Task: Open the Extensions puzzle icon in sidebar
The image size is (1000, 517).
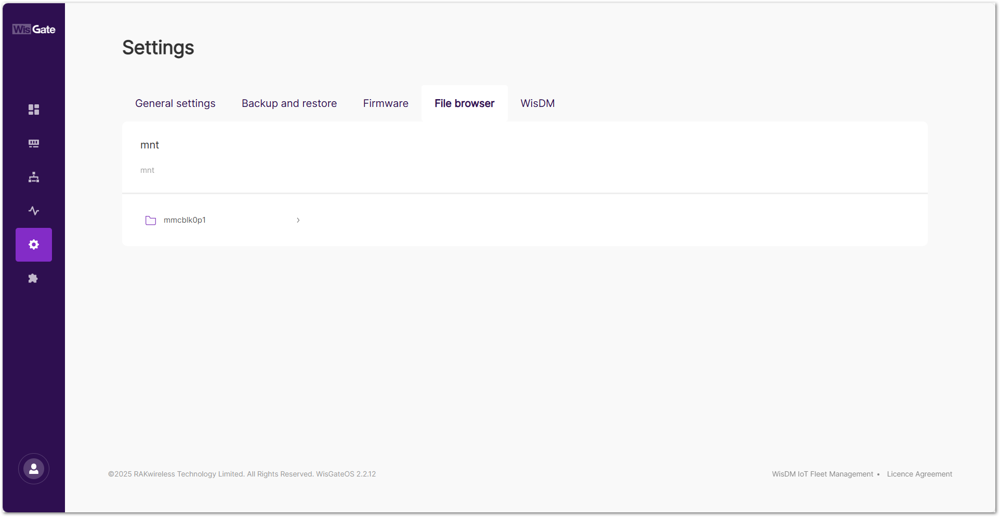Action: pyautogui.click(x=33, y=278)
